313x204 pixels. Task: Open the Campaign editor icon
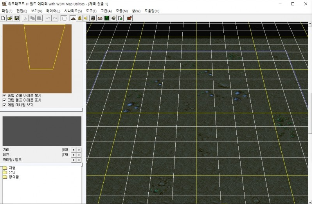pyautogui.click(x=100, y=18)
